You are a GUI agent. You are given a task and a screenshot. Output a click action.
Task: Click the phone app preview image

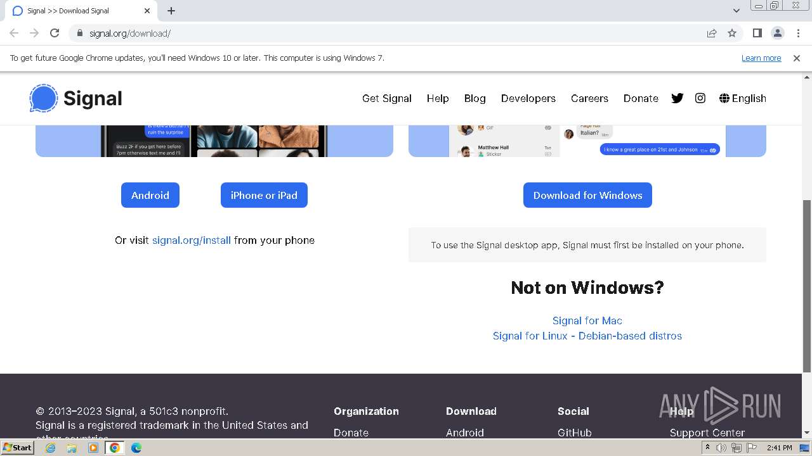coord(214,141)
